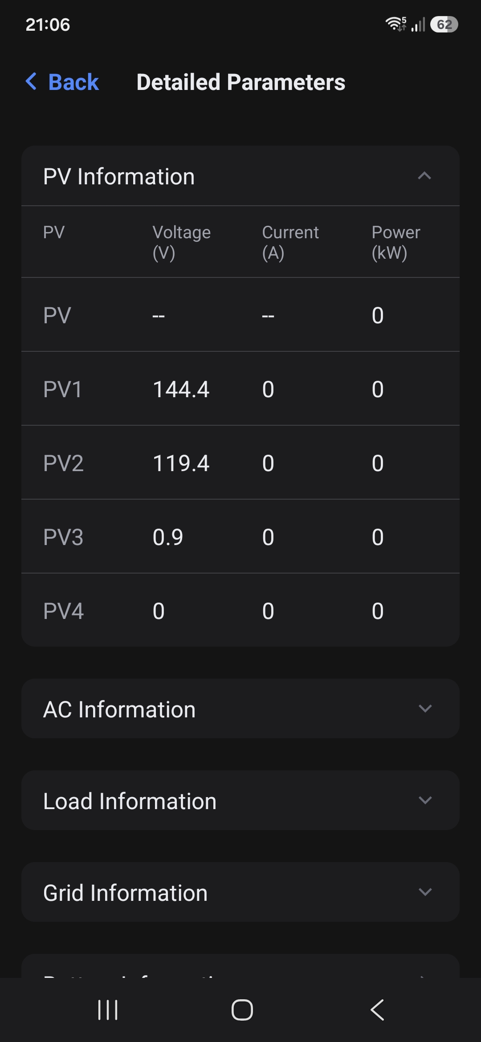Tap the Load Information section title

(130, 801)
